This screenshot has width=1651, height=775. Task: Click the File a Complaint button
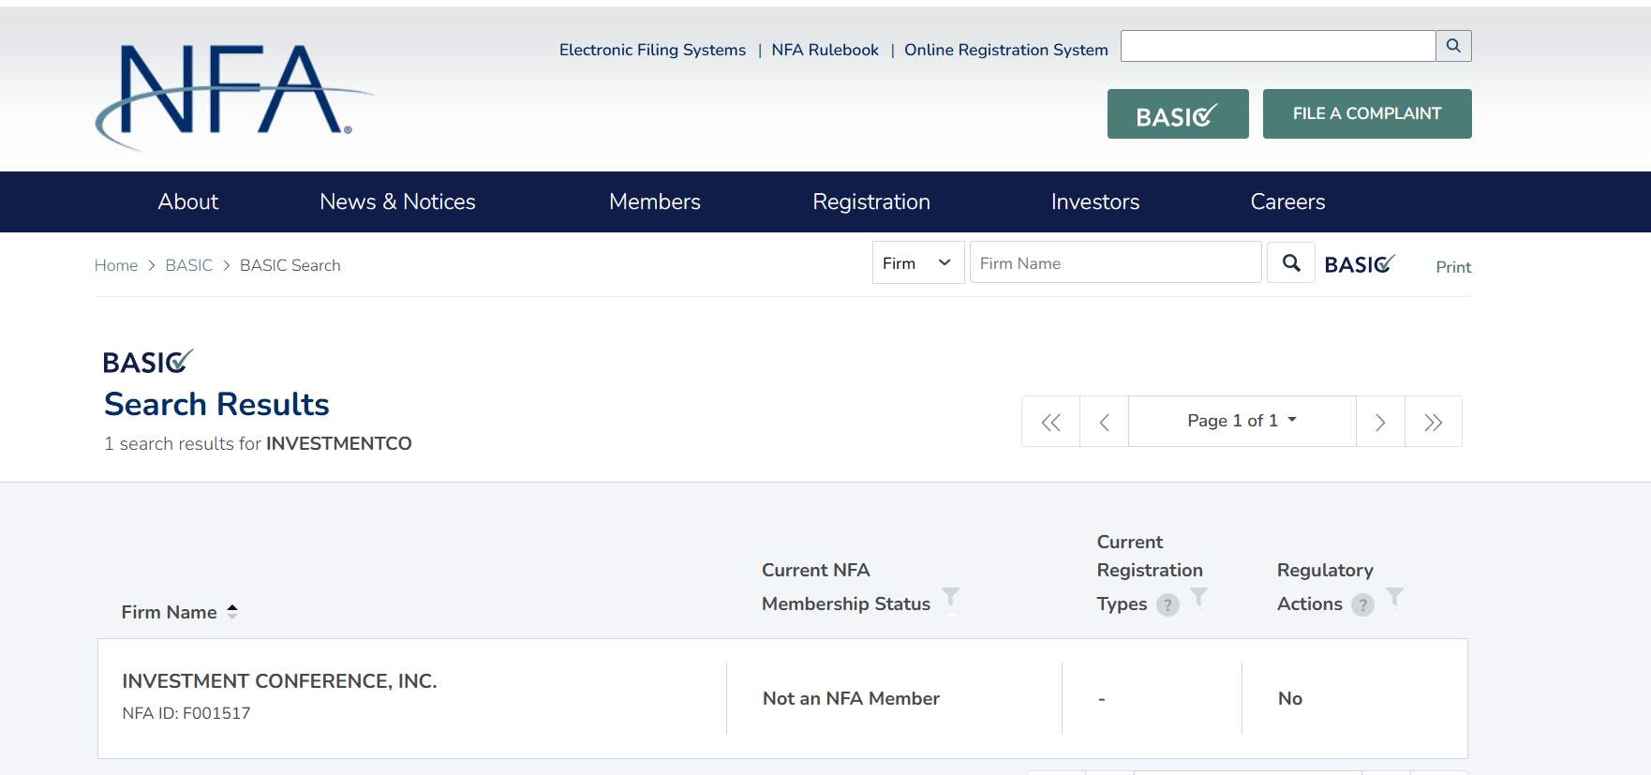[1367, 114]
